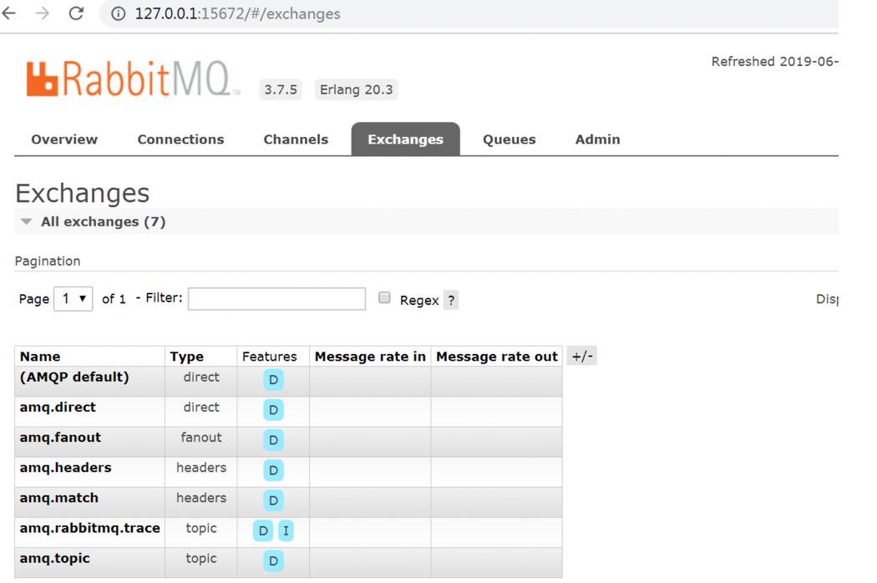
Task: Sort by Name column header
Action: coord(40,357)
